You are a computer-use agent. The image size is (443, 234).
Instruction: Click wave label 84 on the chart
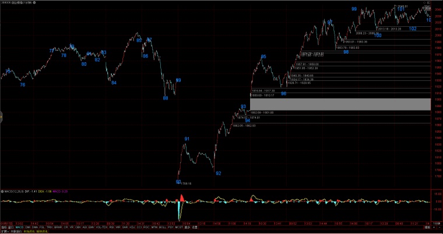(x=114, y=83)
